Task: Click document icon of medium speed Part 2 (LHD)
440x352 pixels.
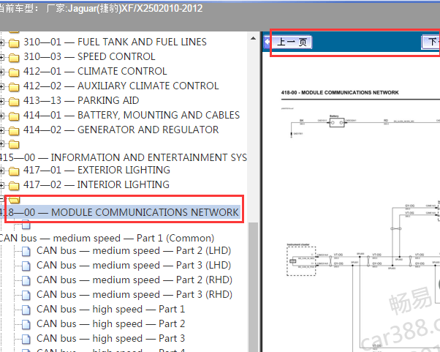Action: click(x=26, y=251)
